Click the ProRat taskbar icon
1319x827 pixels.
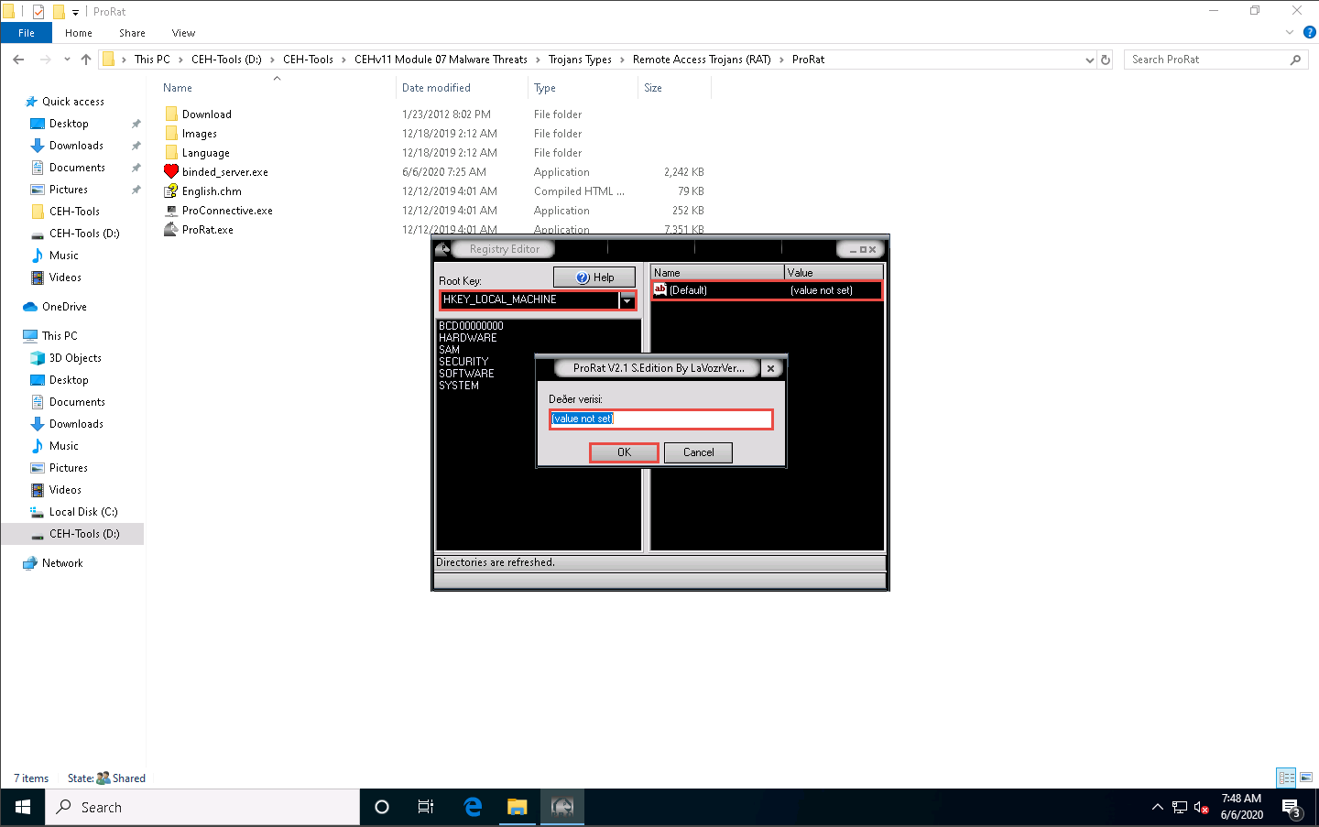click(561, 807)
